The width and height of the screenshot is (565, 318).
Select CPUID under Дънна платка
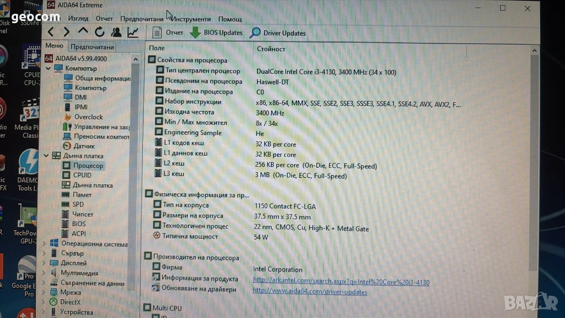point(82,175)
